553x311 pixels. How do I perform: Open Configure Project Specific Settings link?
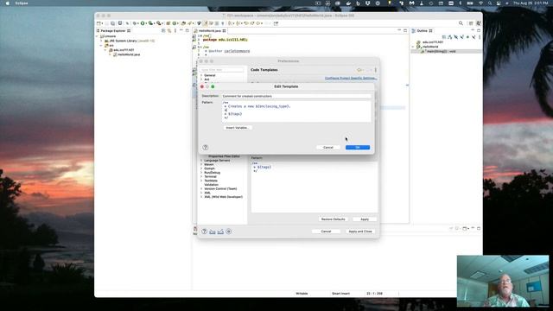tap(351, 78)
